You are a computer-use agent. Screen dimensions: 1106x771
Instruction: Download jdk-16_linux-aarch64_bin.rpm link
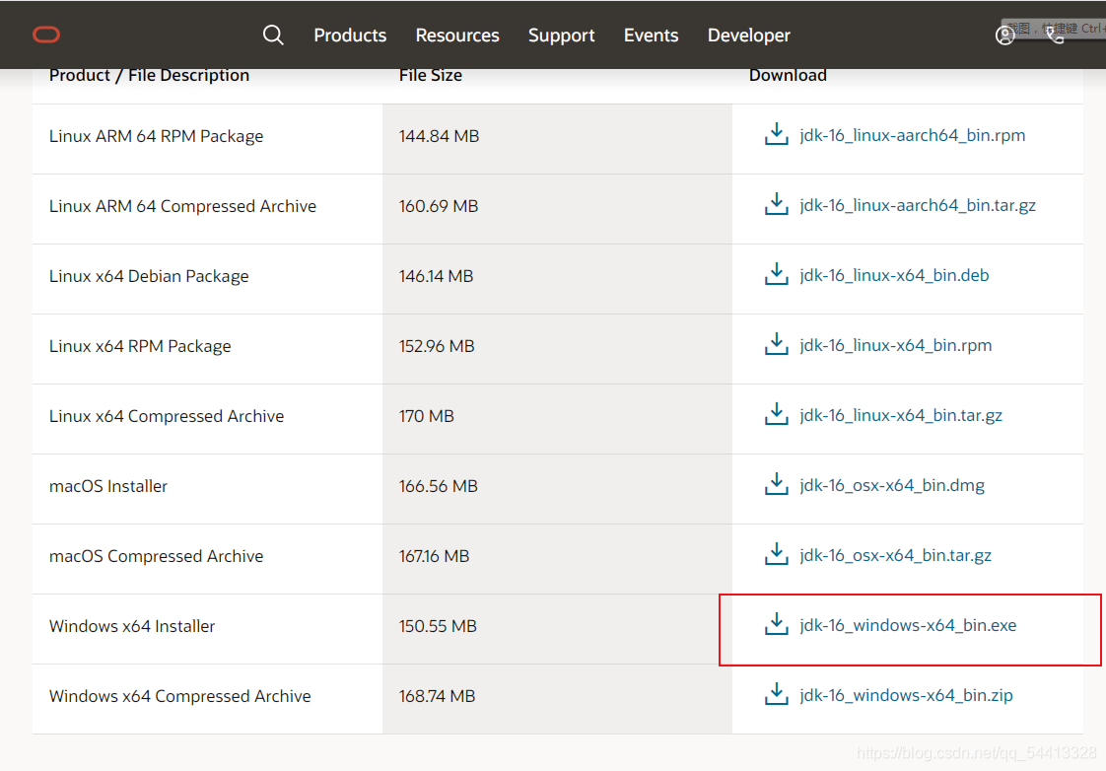click(x=913, y=135)
